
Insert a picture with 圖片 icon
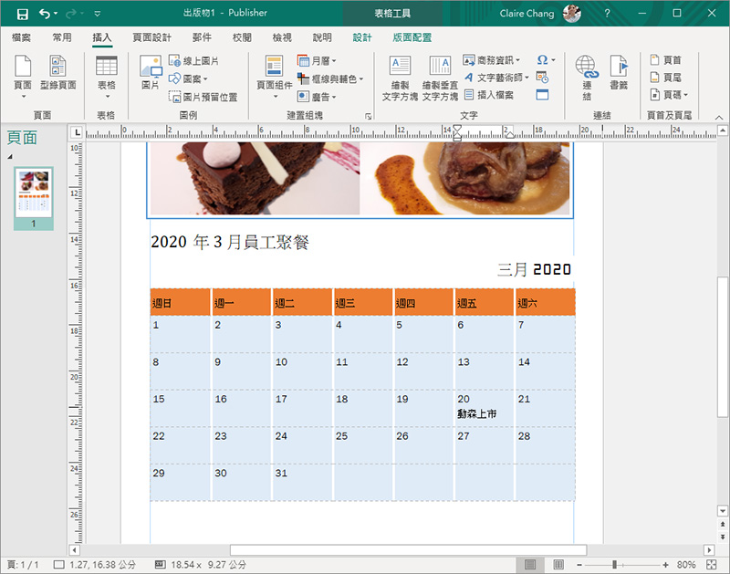[x=151, y=73]
